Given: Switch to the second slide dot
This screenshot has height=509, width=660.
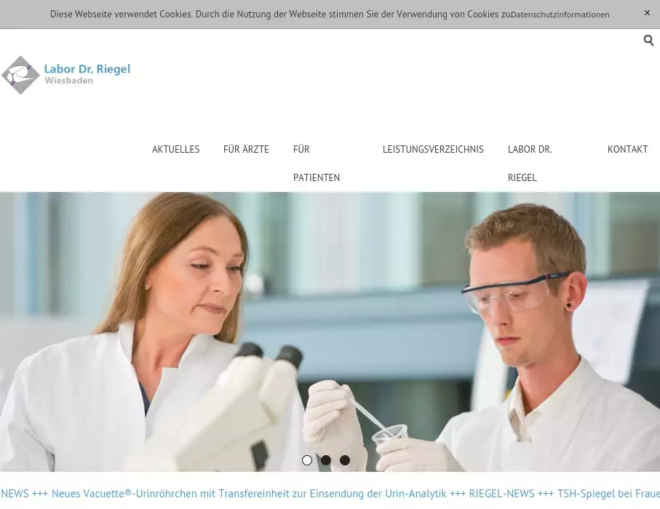Looking at the screenshot, I should pos(326,460).
